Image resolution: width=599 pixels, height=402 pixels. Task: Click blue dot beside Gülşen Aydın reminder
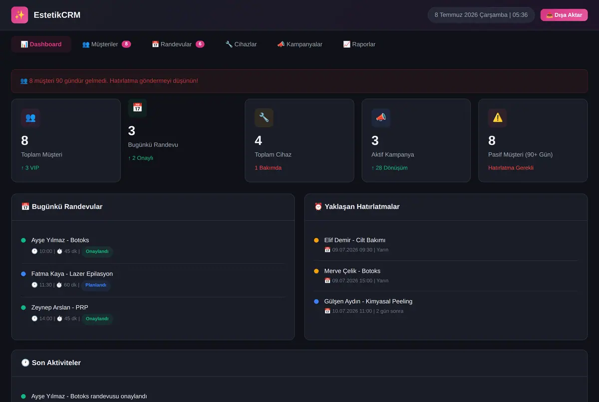(316, 302)
